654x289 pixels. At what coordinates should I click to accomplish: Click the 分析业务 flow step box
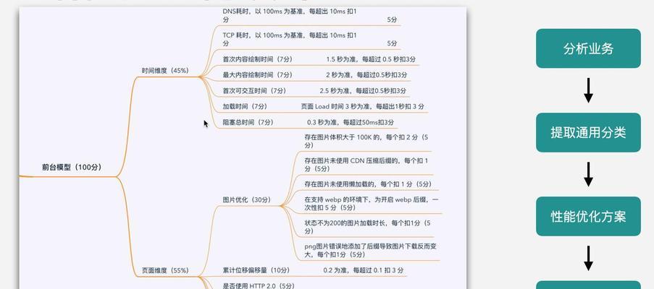(x=588, y=48)
